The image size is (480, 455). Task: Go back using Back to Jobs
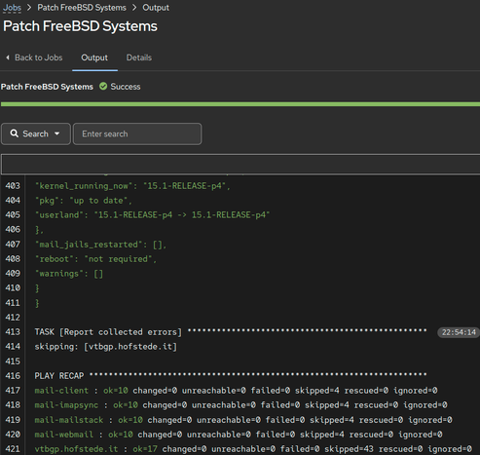tap(34, 57)
